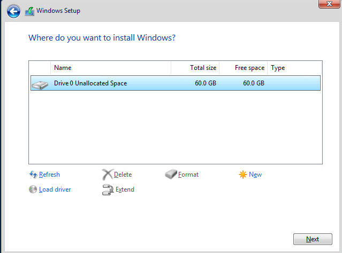Create a partition with the New link
Screen dimensions: 342x253
click(255, 175)
